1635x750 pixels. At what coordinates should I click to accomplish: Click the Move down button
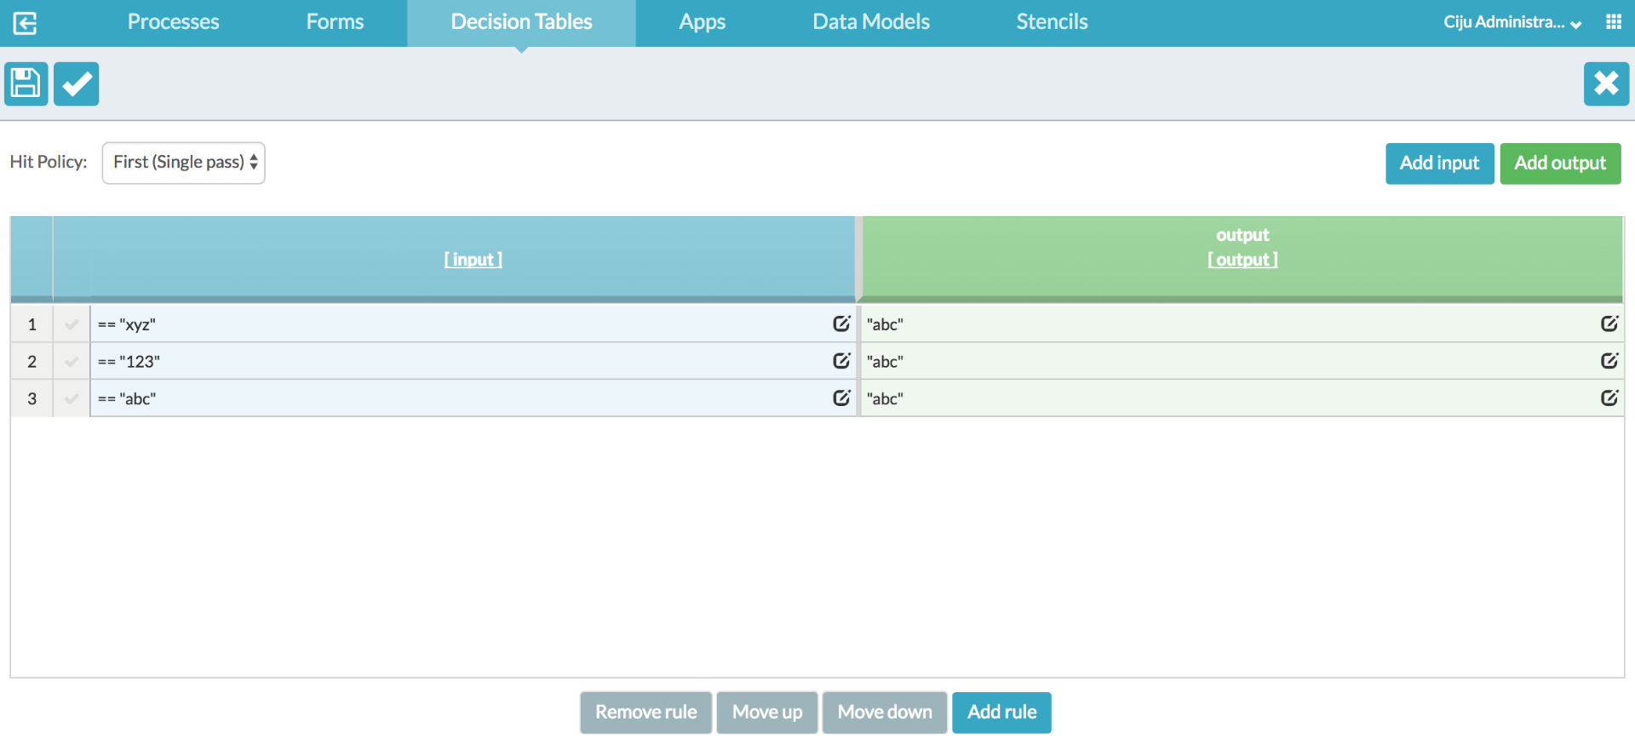pyautogui.click(x=885, y=713)
